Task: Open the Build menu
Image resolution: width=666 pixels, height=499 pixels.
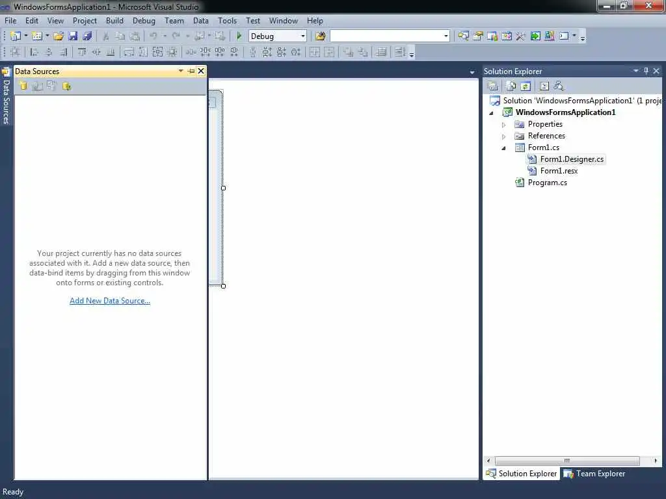Action: pyautogui.click(x=114, y=20)
